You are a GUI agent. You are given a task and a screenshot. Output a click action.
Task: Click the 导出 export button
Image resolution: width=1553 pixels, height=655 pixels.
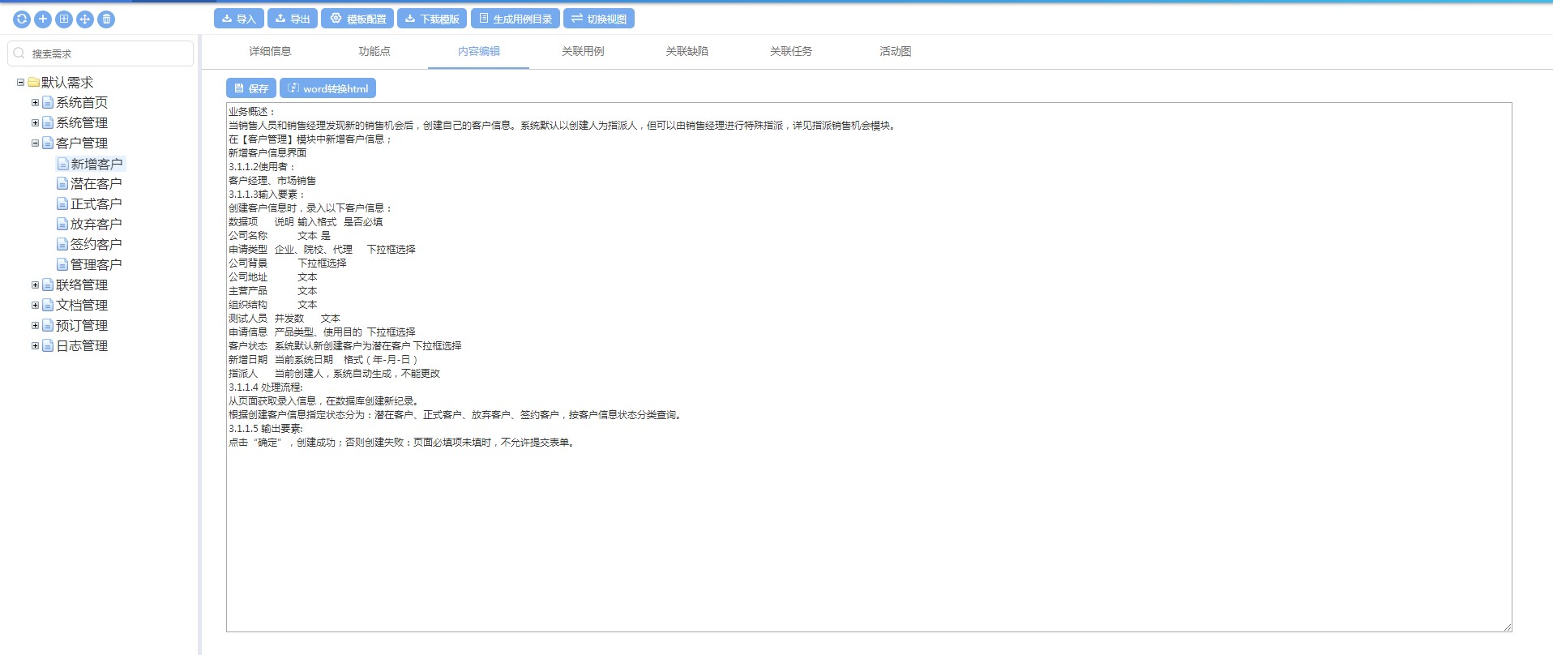[x=293, y=19]
